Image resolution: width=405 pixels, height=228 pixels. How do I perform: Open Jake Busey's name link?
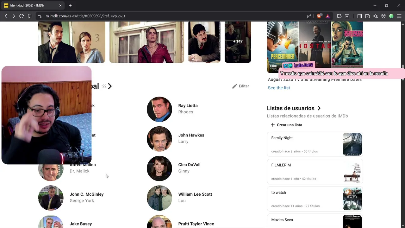coord(81,224)
